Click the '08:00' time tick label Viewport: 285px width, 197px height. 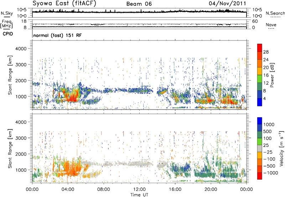[104, 190]
